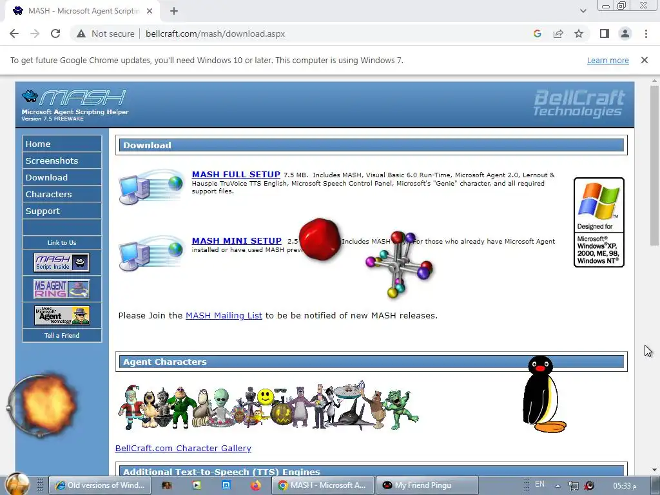
Task: Go back to the previous page
Action: coord(14,34)
